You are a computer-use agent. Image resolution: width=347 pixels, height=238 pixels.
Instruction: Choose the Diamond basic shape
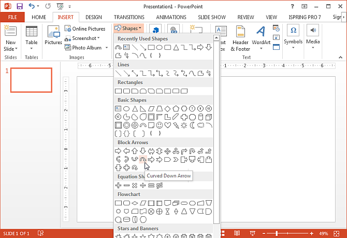click(x=167, y=108)
